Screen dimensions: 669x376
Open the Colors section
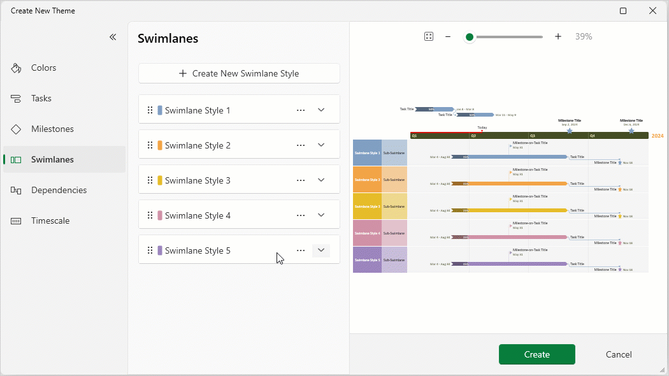(x=43, y=68)
